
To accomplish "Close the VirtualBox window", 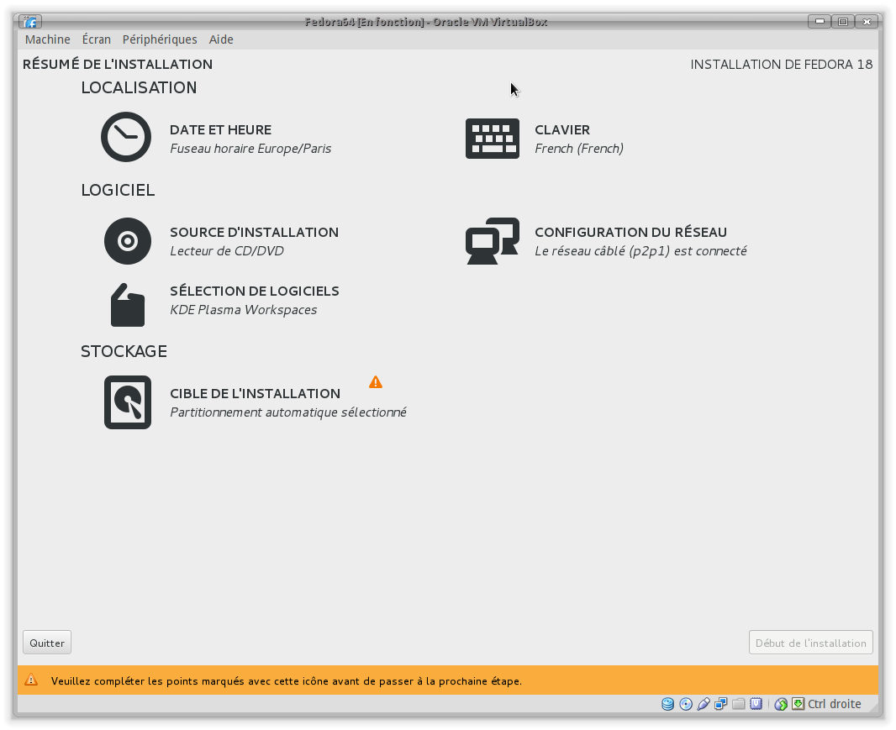I will 867,22.
